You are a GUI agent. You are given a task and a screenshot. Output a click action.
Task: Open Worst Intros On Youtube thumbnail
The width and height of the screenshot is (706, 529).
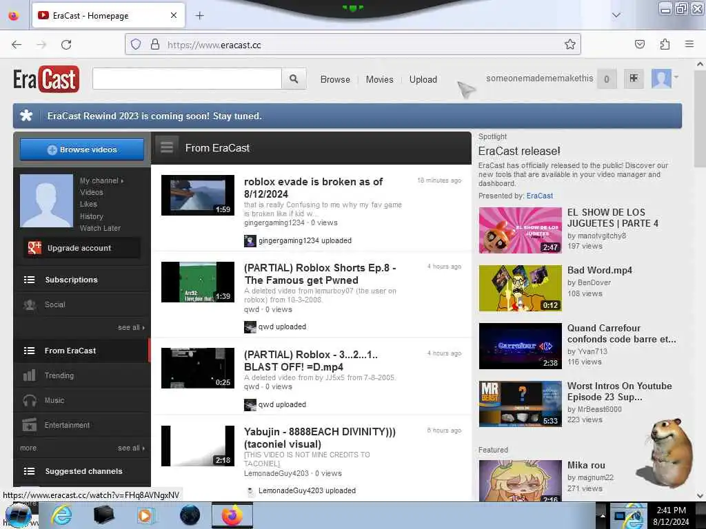[520, 404]
